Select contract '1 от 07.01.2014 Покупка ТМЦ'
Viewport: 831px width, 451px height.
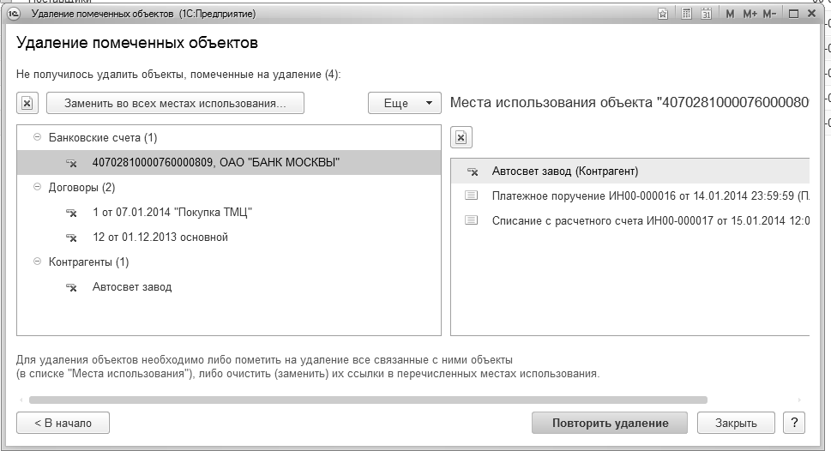click(229, 213)
